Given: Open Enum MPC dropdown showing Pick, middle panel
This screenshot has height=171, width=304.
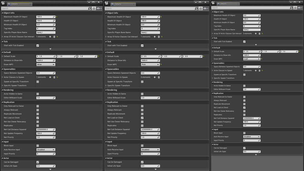Looking at the screenshot, I should pyautogui.click(x=150, y=64).
